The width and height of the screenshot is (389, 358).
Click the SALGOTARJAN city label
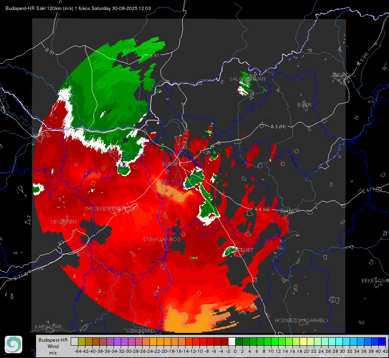pyautogui.click(x=247, y=79)
